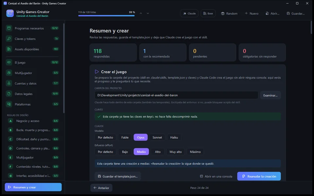Viewport: 314px width, 196px height.
Task: Click the Datos legales document icon
Action: coord(9,94)
